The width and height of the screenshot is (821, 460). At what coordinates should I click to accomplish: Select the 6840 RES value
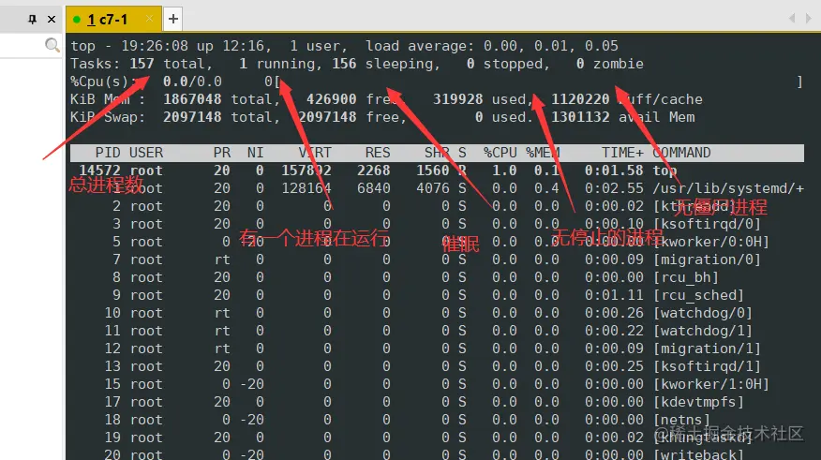(374, 188)
